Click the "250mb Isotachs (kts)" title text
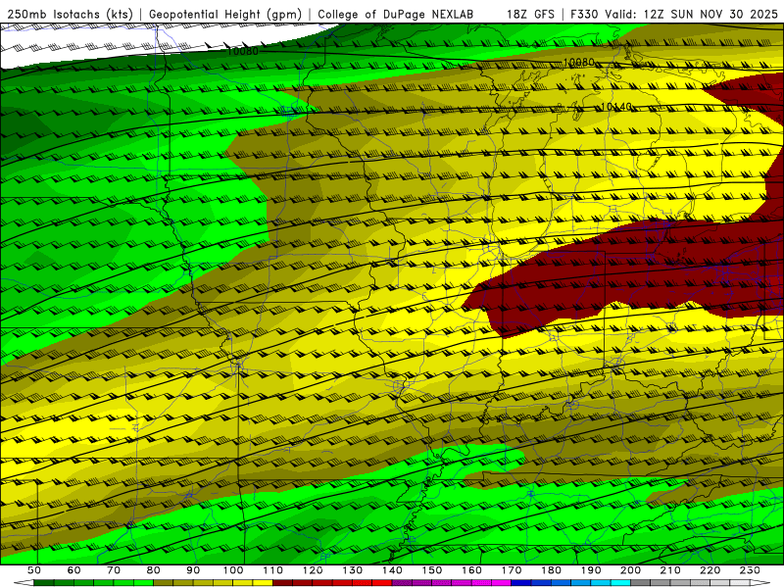Viewport: 784px width, 588px height. (71, 15)
